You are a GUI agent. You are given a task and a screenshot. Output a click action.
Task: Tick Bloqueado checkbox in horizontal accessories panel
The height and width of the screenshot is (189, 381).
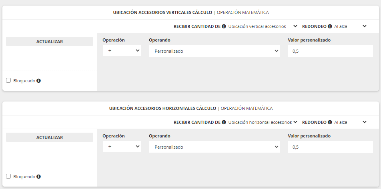click(9, 177)
